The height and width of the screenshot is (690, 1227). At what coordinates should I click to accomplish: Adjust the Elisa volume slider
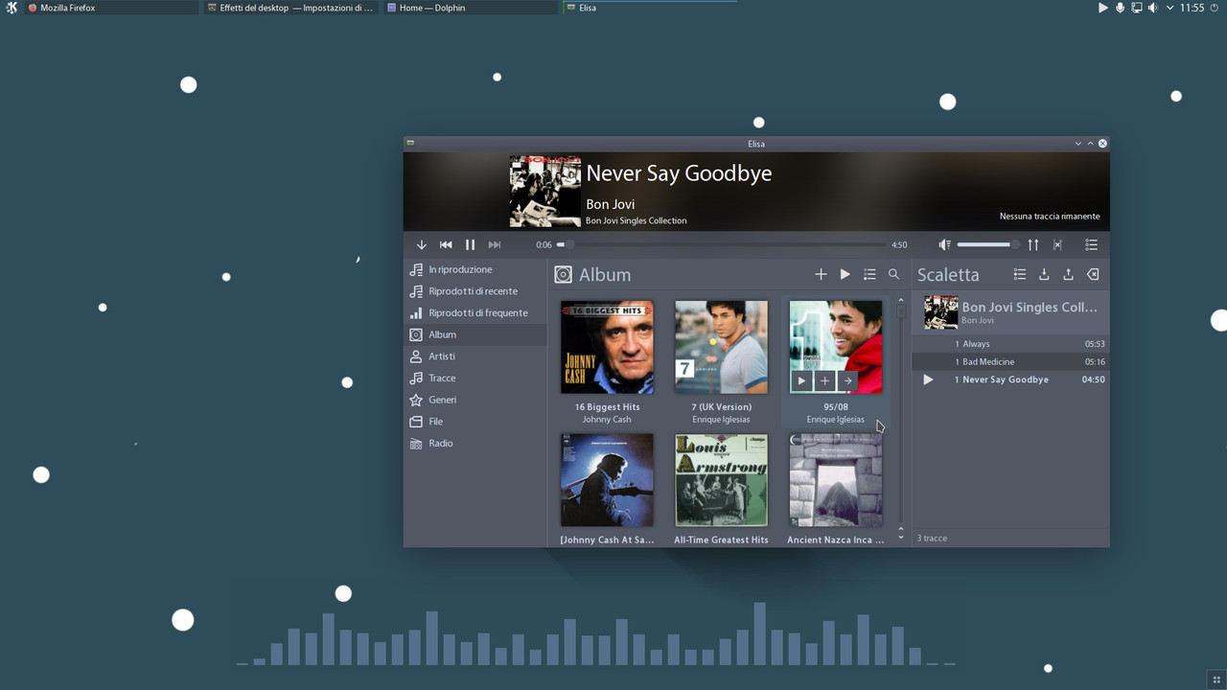pos(987,245)
